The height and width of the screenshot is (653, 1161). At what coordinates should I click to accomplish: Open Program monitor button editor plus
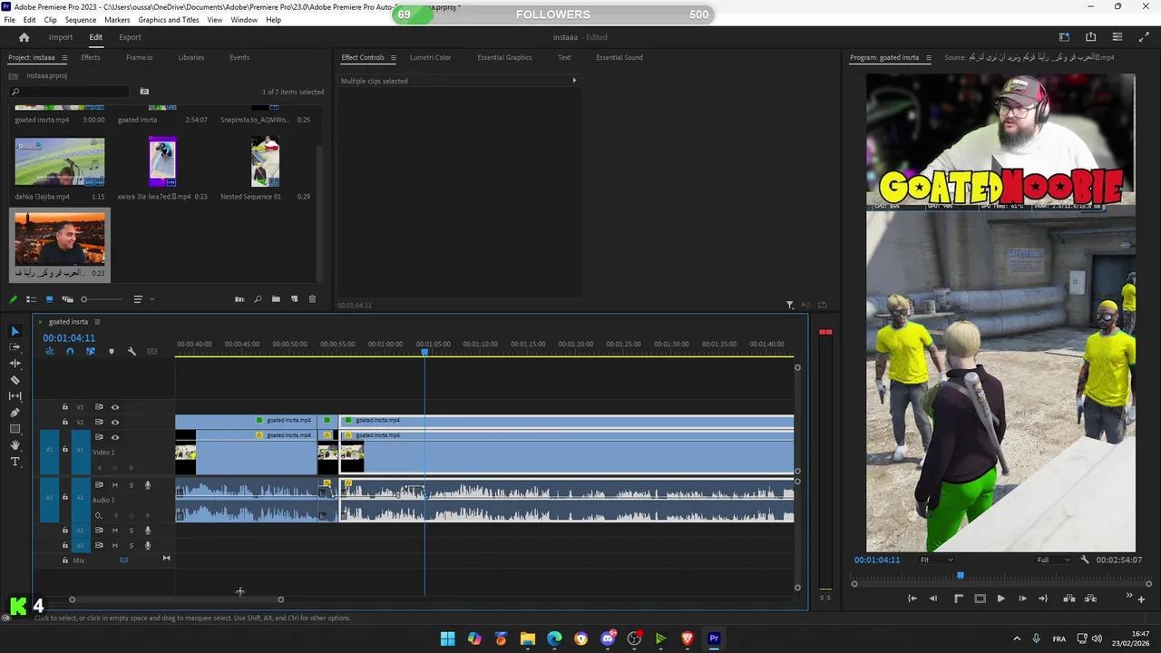[1141, 599]
